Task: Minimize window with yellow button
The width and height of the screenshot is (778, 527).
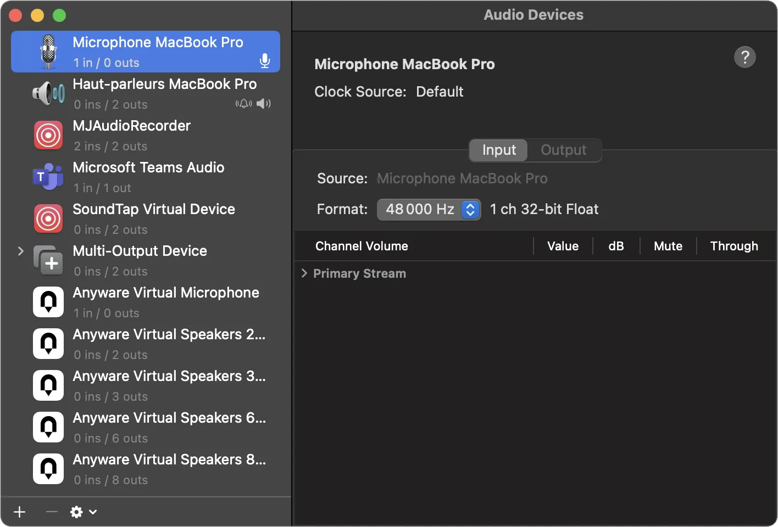Action: 37,15
